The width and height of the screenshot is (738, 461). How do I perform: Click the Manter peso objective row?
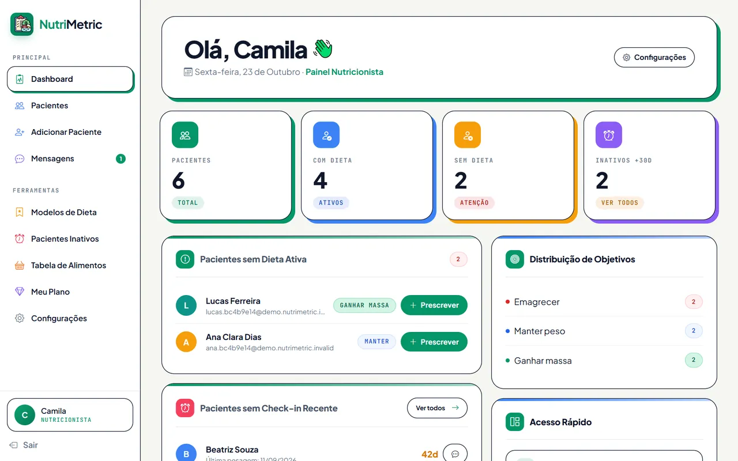click(x=604, y=331)
